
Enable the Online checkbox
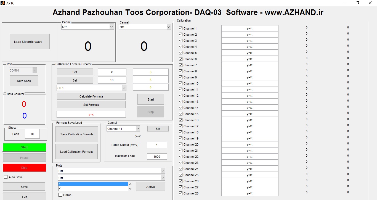(60, 195)
